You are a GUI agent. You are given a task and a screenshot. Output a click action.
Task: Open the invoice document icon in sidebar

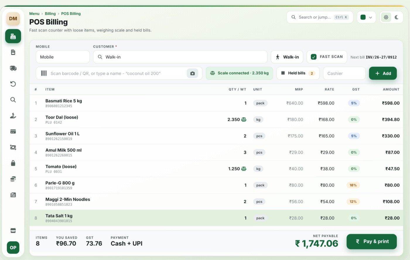click(x=13, y=52)
